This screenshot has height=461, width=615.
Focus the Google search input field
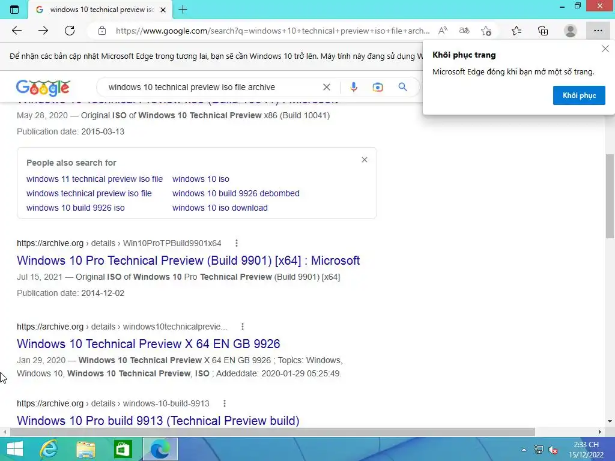tap(212, 87)
